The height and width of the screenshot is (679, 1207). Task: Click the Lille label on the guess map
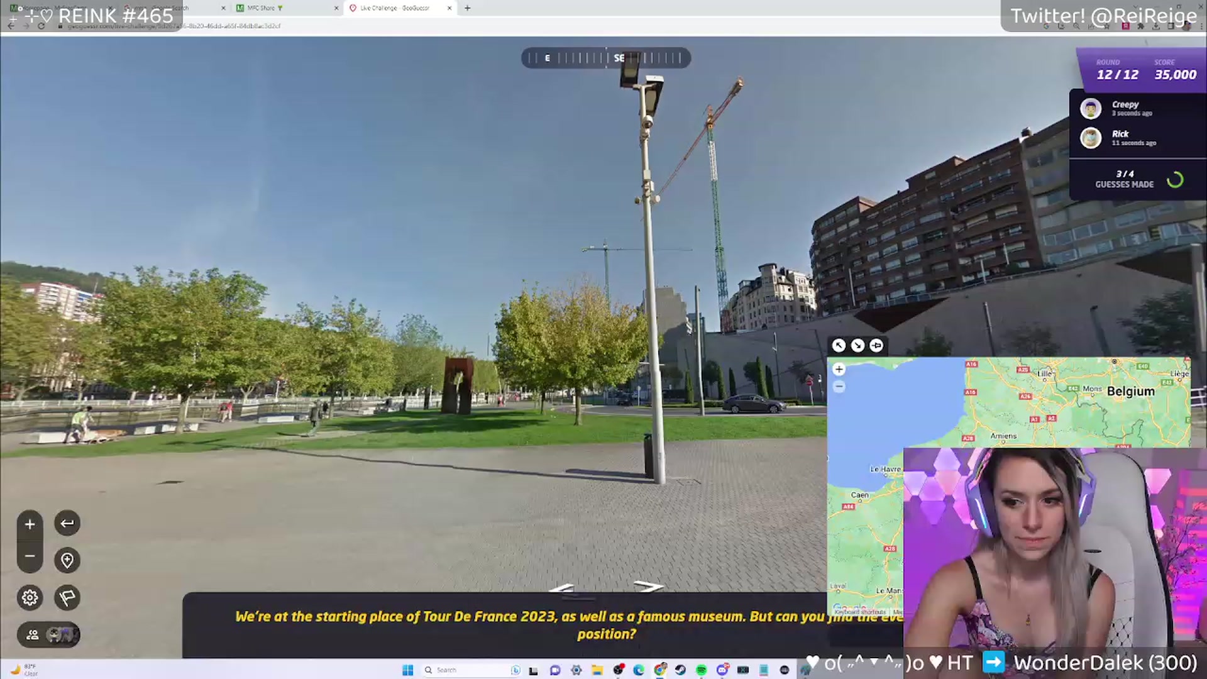[x=1045, y=373]
